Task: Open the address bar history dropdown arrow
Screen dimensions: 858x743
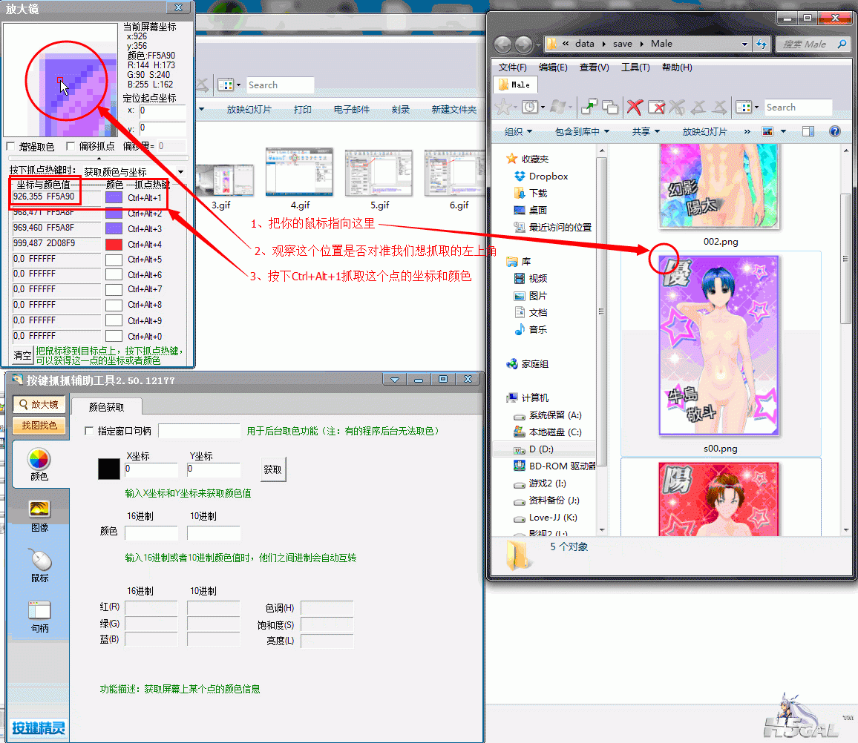Action: point(744,44)
